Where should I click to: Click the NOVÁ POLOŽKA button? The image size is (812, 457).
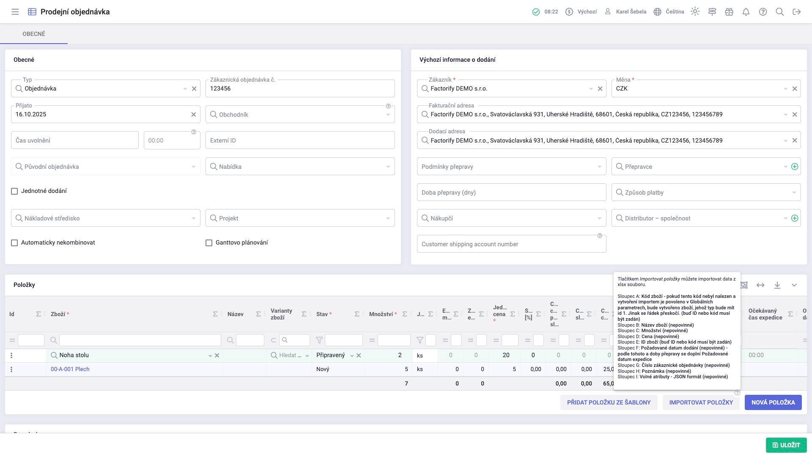(x=773, y=402)
